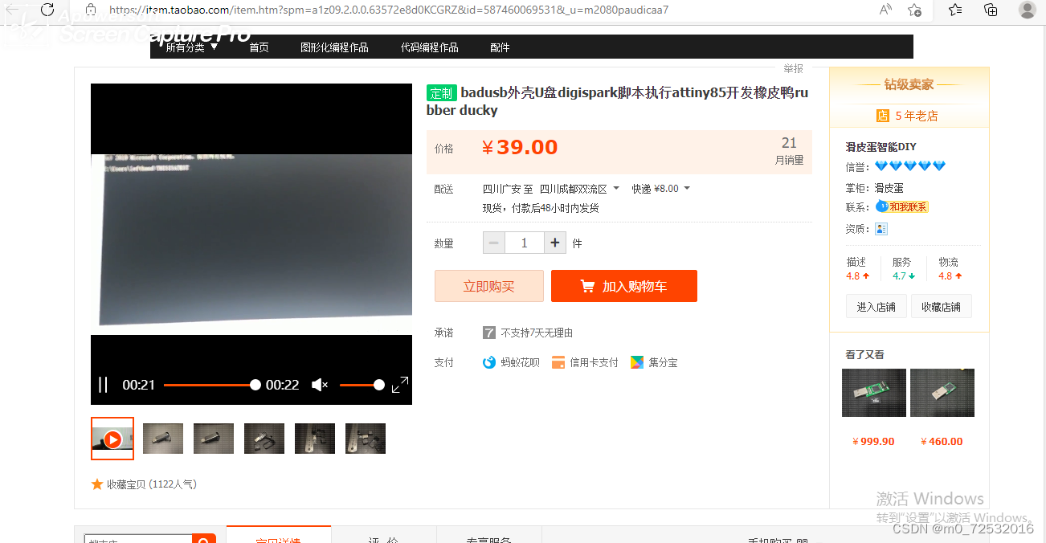The image size is (1046, 543).
Task: Add this page to favorites star
Action: pyautogui.click(x=914, y=10)
